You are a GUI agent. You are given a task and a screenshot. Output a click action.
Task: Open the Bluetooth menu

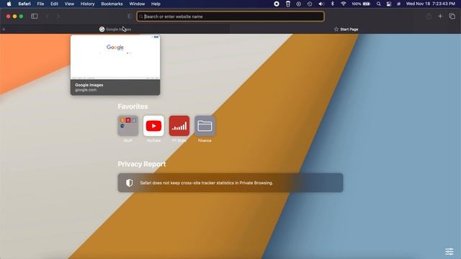(x=333, y=4)
